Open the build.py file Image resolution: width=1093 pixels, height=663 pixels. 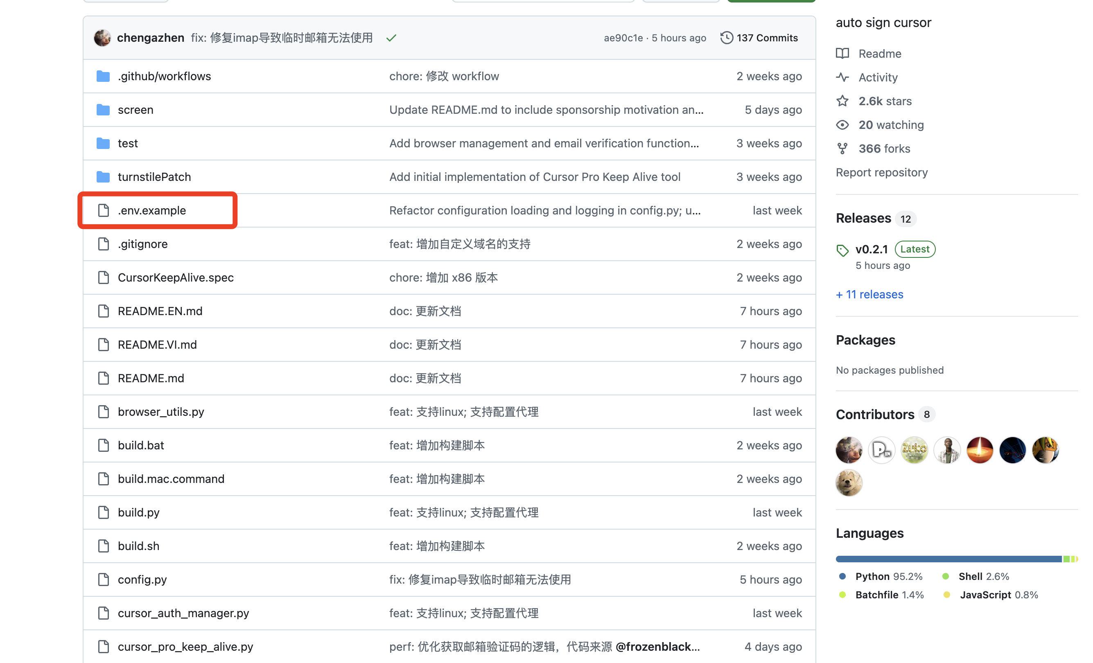(x=138, y=513)
